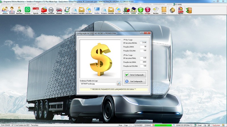This screenshot has width=227, height=127.
Task: Click the exit door toolbar icon
Action: point(189,10)
